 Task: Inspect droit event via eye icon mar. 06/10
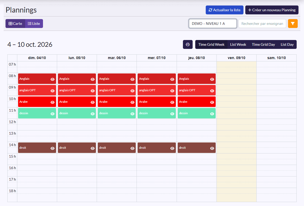pyautogui.click(x=132, y=148)
